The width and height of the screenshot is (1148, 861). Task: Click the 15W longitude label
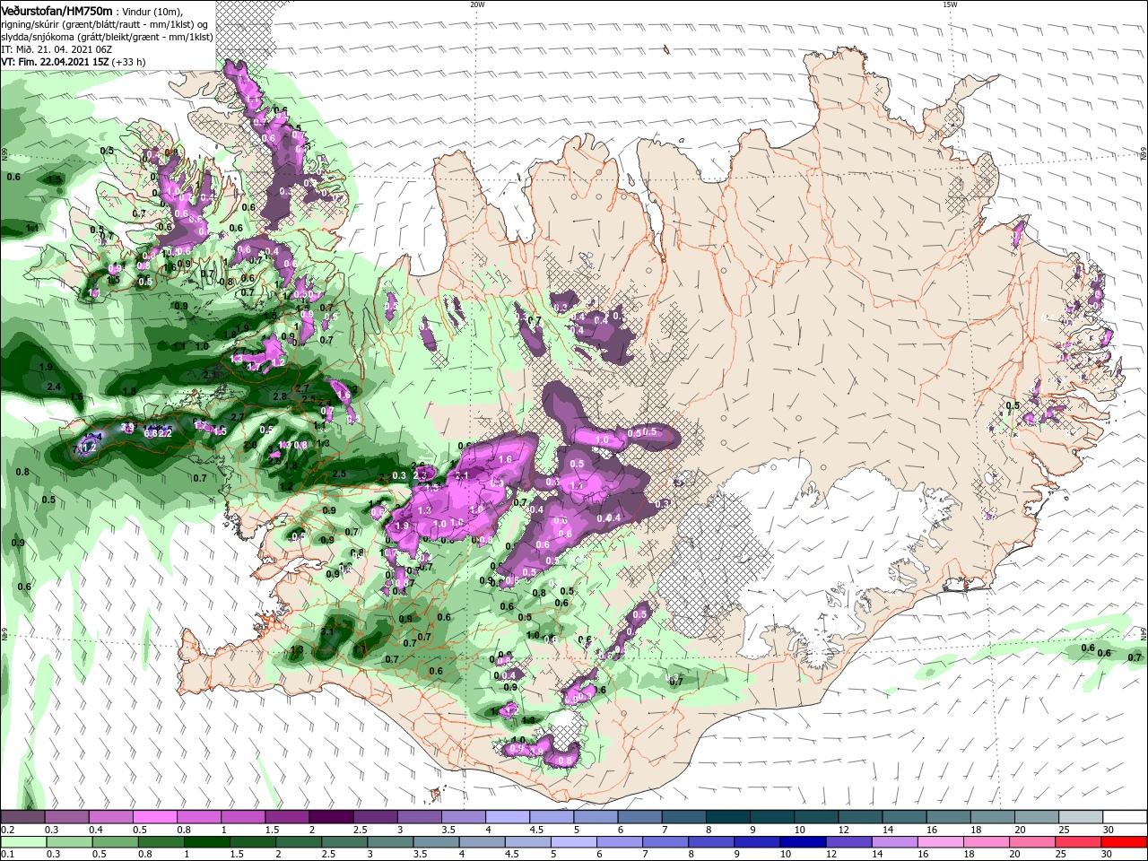949,4
